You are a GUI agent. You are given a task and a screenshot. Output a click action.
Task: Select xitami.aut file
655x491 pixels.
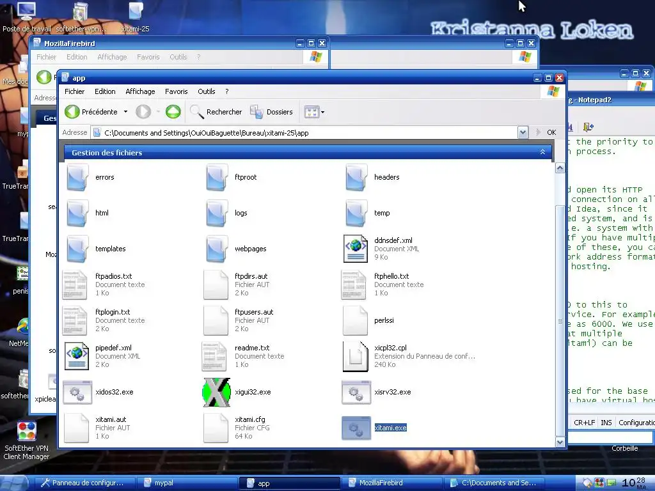point(97,428)
